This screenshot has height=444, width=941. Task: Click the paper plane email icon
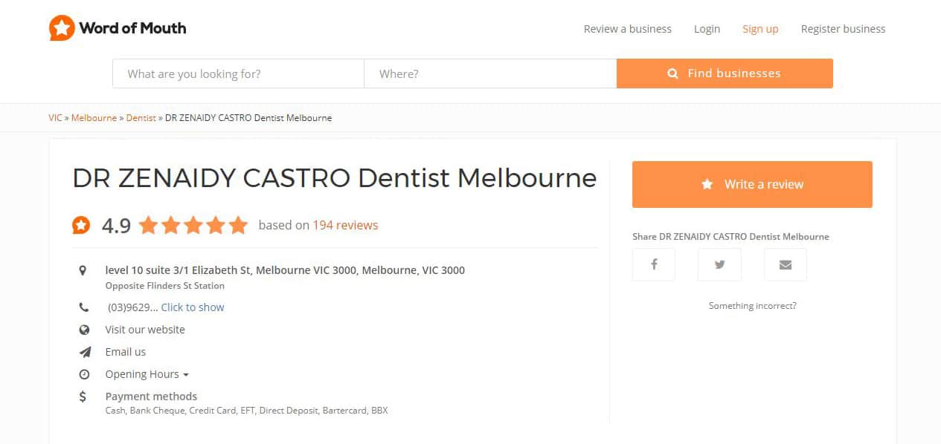coord(85,352)
